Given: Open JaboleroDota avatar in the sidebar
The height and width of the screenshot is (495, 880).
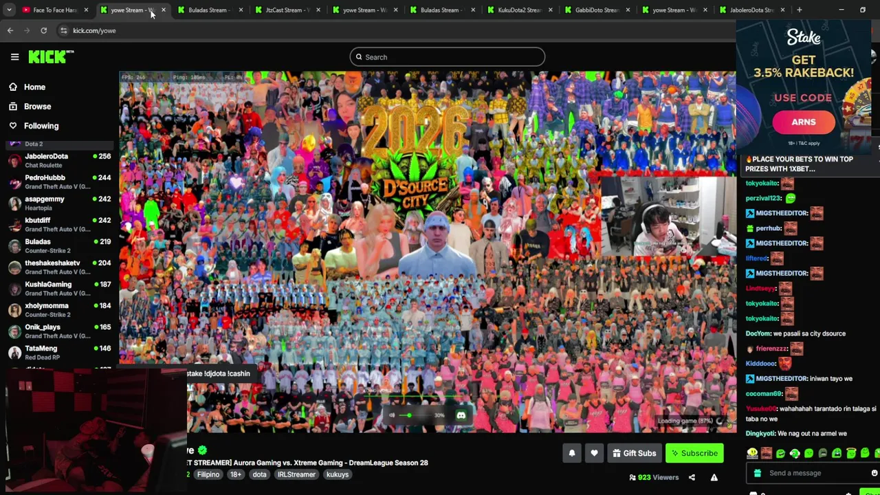Looking at the screenshot, I should [14, 160].
